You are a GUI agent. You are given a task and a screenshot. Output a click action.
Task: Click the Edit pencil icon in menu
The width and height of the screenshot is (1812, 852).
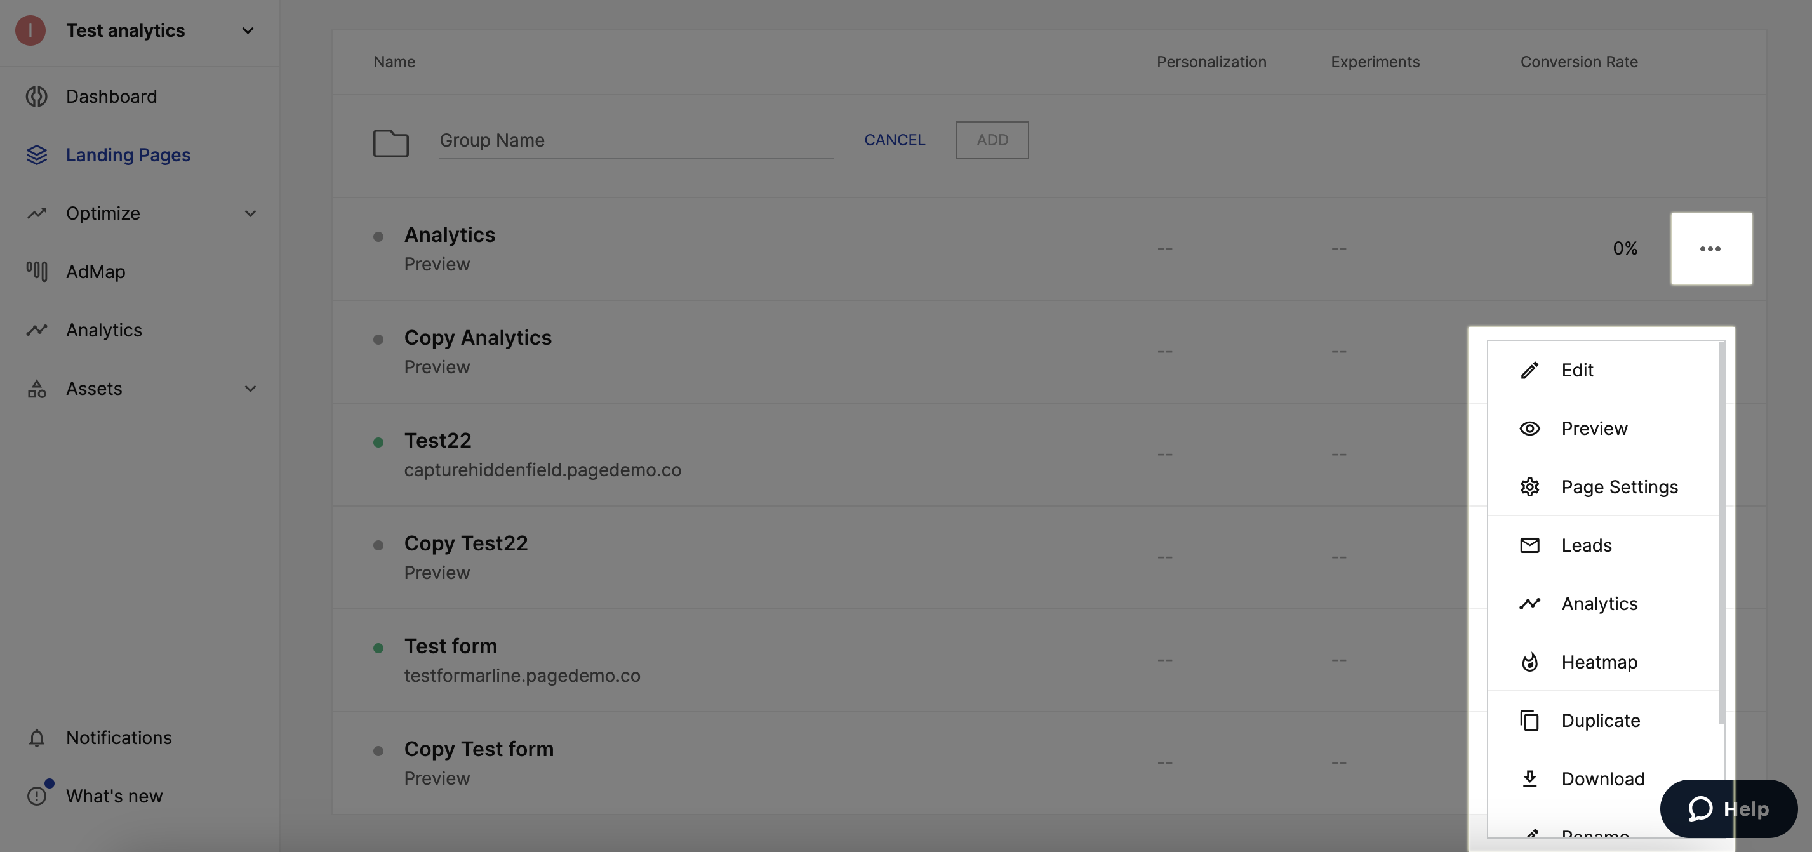point(1529,370)
